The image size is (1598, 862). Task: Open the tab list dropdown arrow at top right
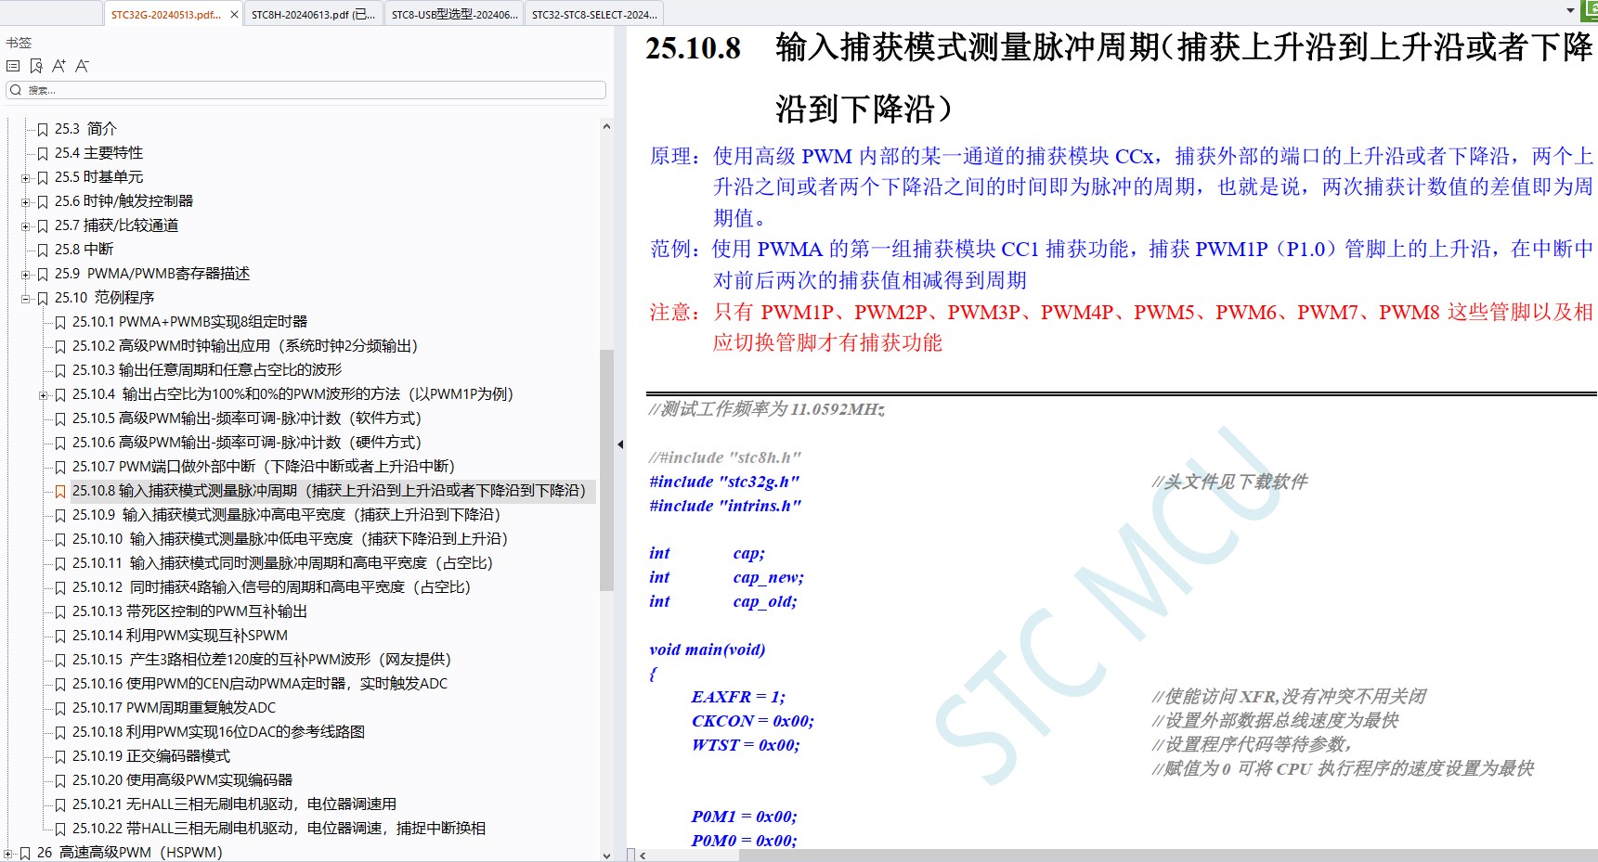pyautogui.click(x=1570, y=11)
